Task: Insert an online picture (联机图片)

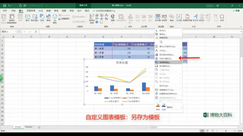Action: pyautogui.click(x=35, y=18)
